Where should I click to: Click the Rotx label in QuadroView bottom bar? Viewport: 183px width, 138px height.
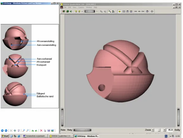tap(63, 130)
